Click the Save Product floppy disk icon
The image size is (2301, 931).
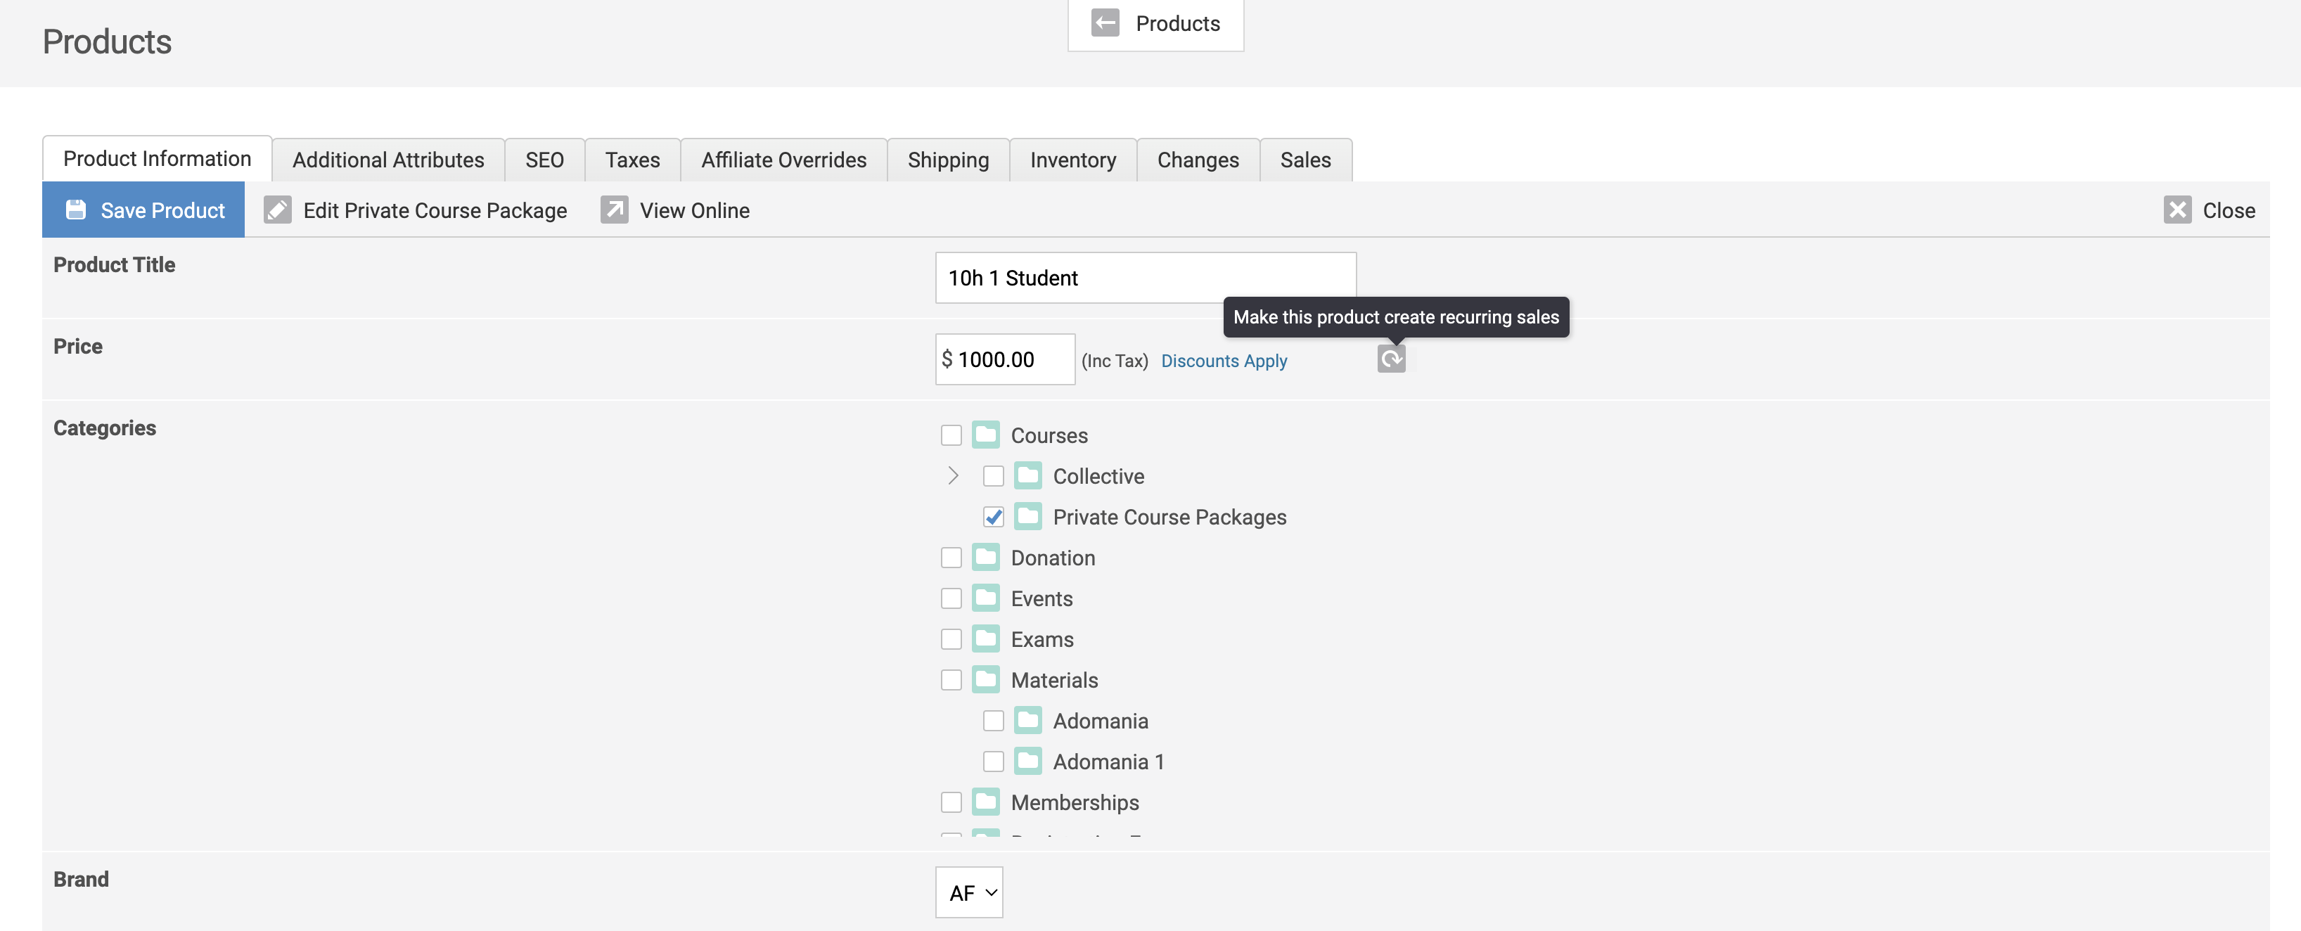click(76, 210)
